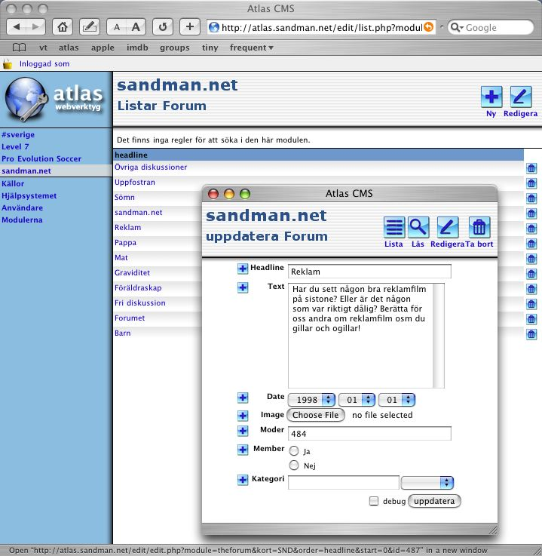This screenshot has width=542, height=556.
Task: Click the Läs magnifier icon
Action: click(418, 227)
